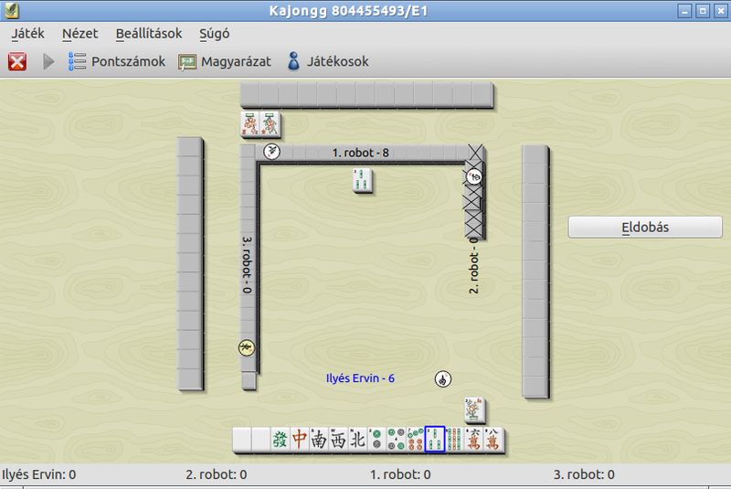The image size is (731, 489).
Task: Click the red X quit game icon
Action: [17, 61]
